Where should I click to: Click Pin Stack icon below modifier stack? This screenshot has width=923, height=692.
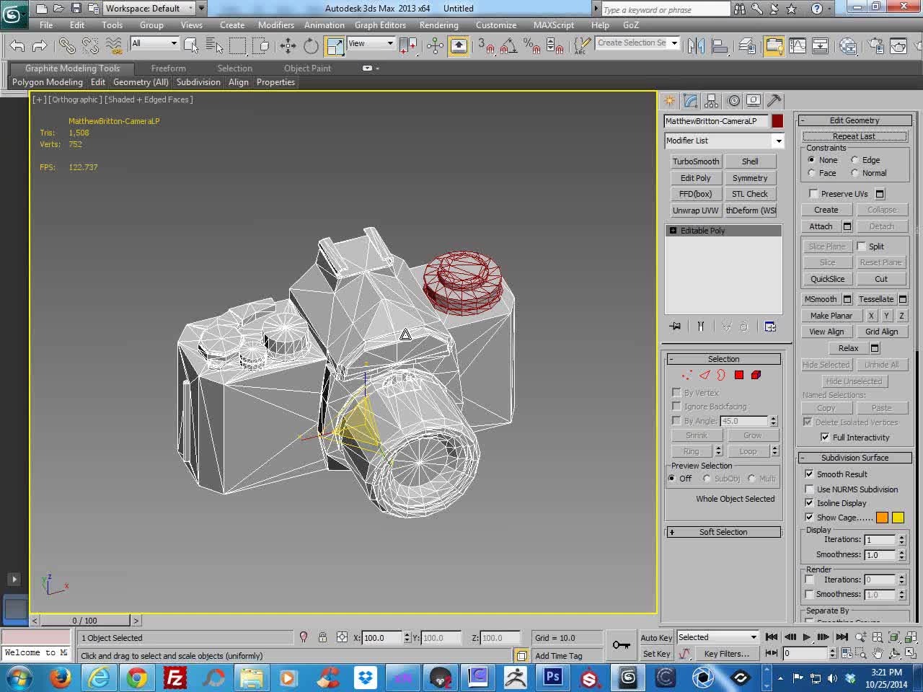pyautogui.click(x=675, y=327)
